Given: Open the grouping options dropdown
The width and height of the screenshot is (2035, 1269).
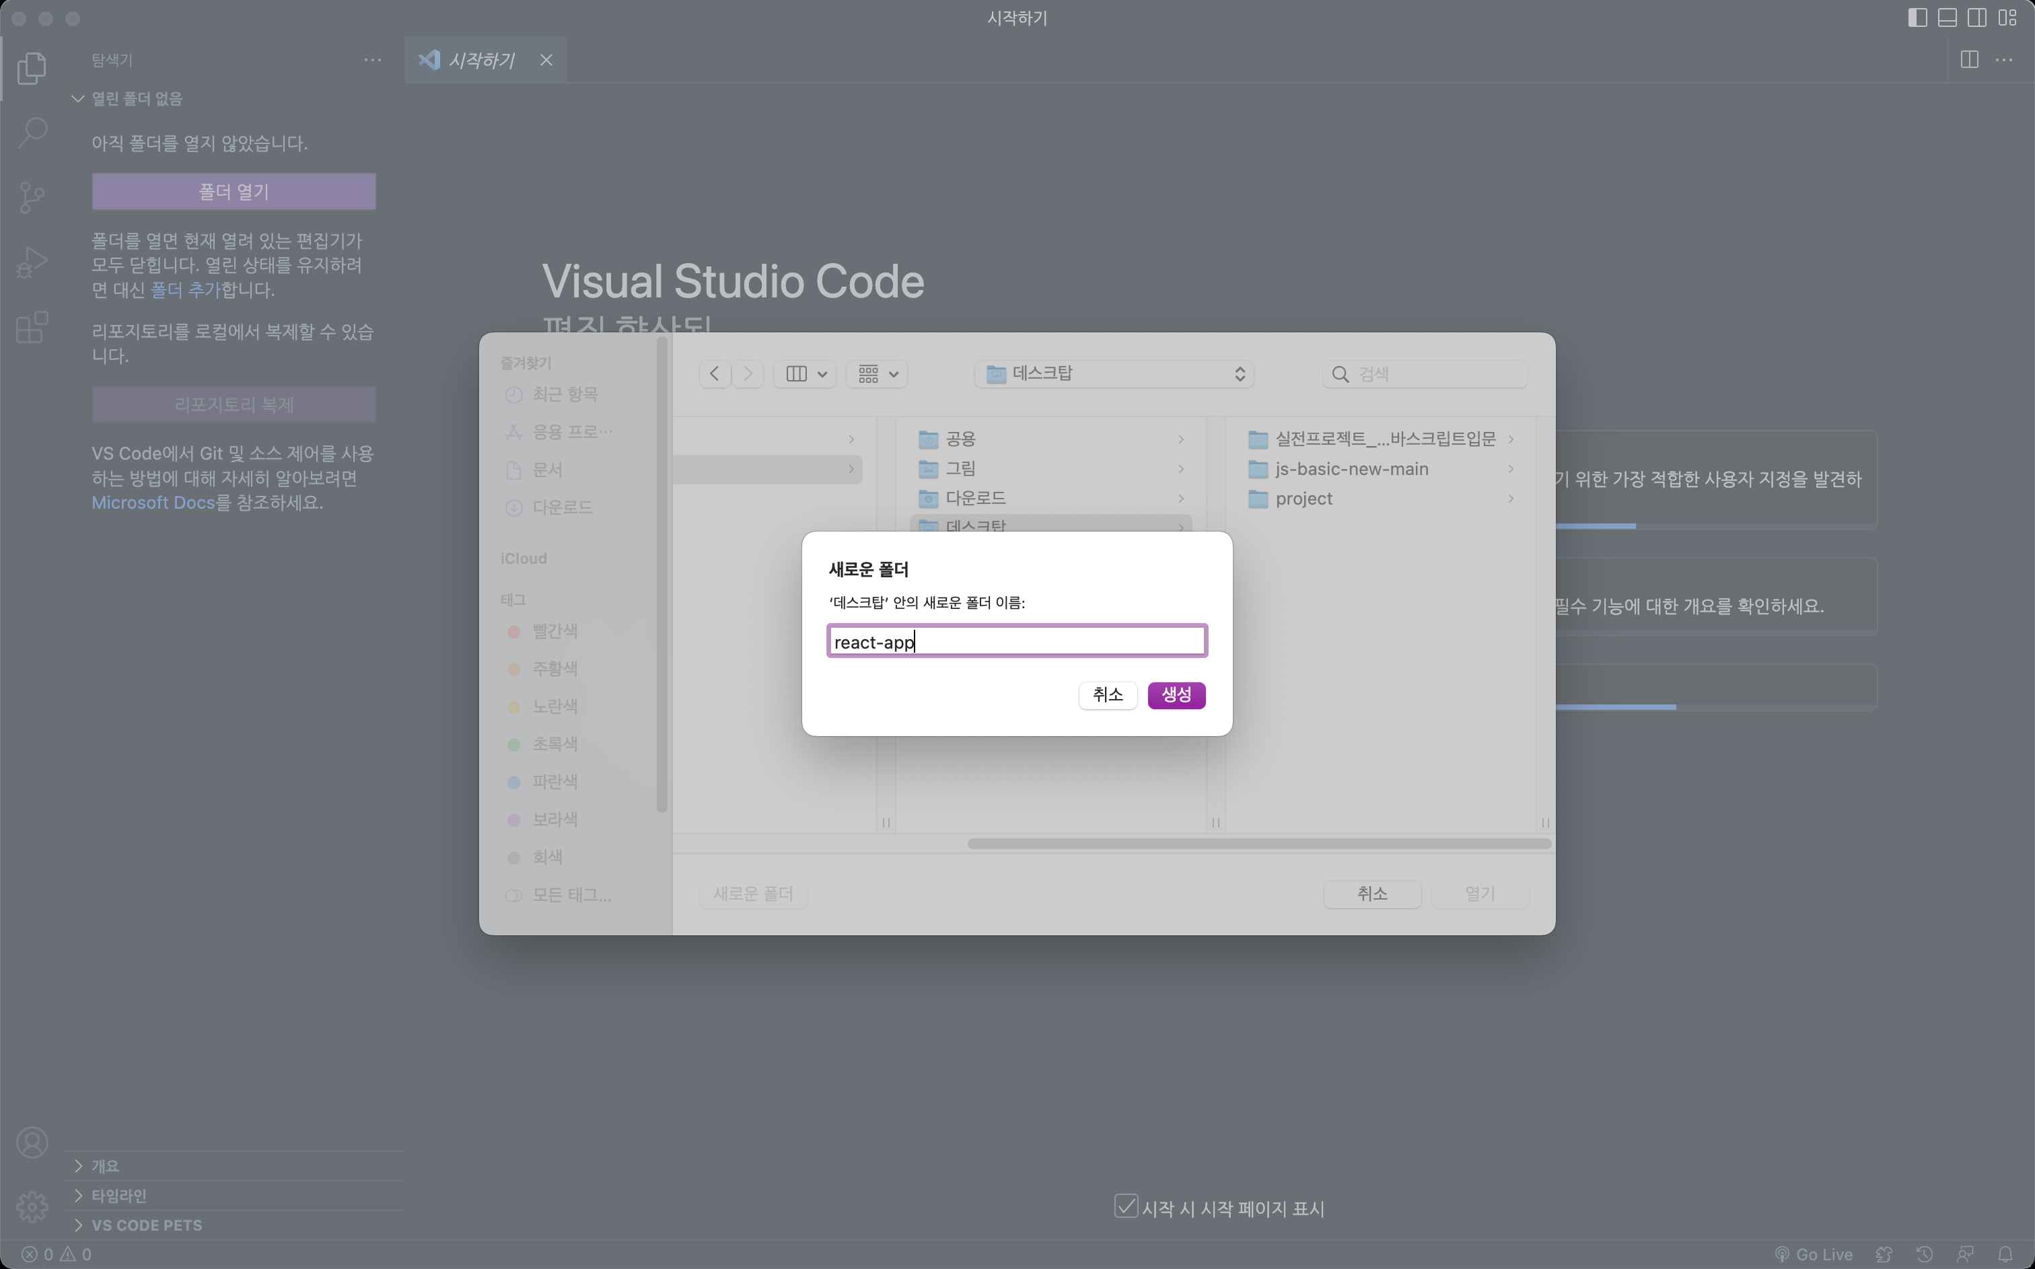Looking at the screenshot, I should point(877,373).
